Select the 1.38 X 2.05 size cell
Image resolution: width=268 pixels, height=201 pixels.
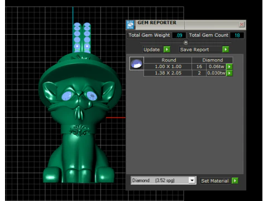(x=168, y=73)
